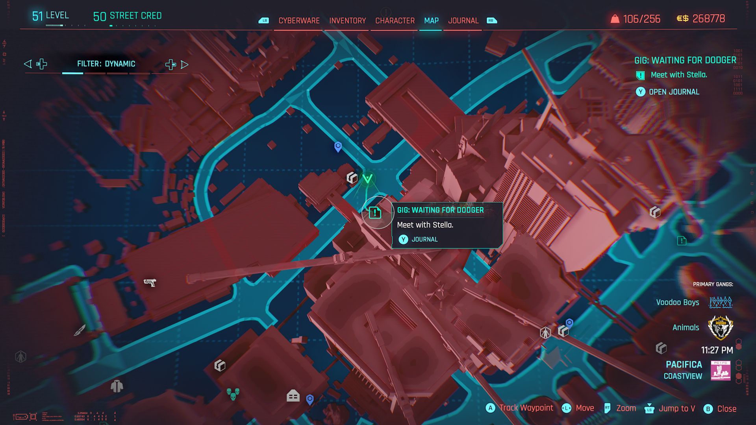Image resolution: width=756 pixels, height=425 pixels.
Task: Select the previous map filter arrow
Action: pyautogui.click(x=28, y=64)
